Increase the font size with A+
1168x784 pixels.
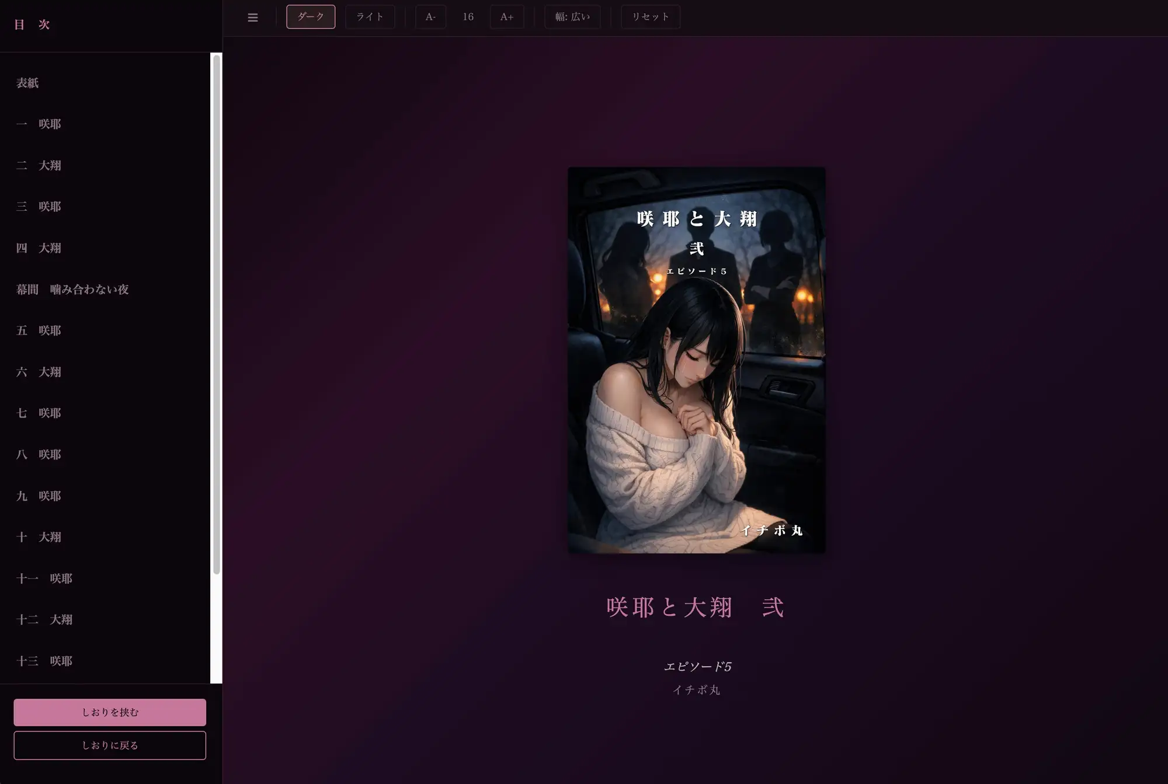(x=506, y=17)
